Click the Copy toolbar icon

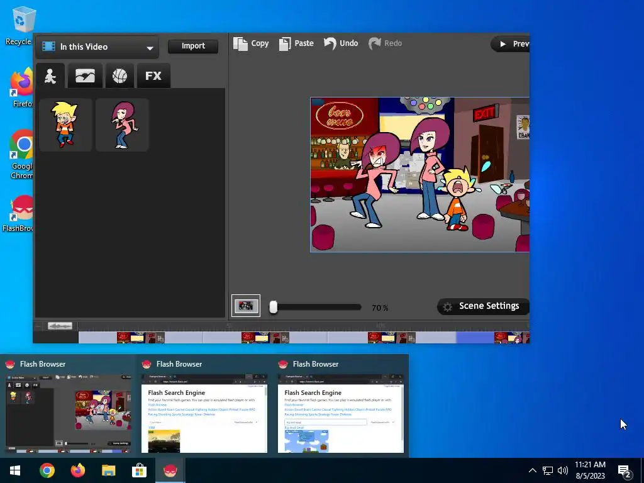tap(251, 43)
